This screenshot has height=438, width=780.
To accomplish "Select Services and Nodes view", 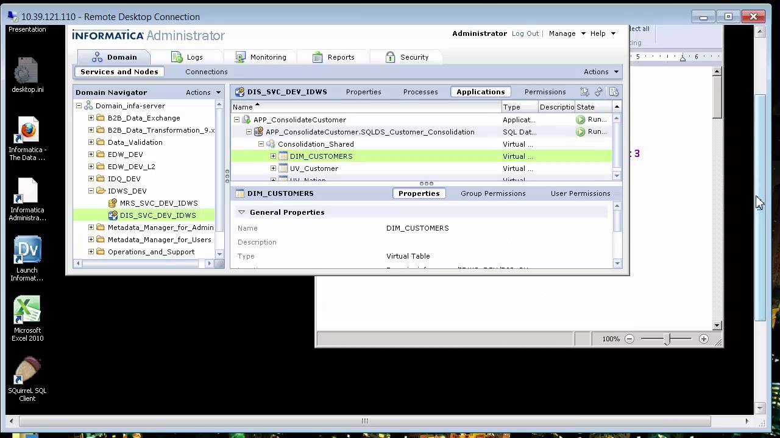I will point(119,72).
